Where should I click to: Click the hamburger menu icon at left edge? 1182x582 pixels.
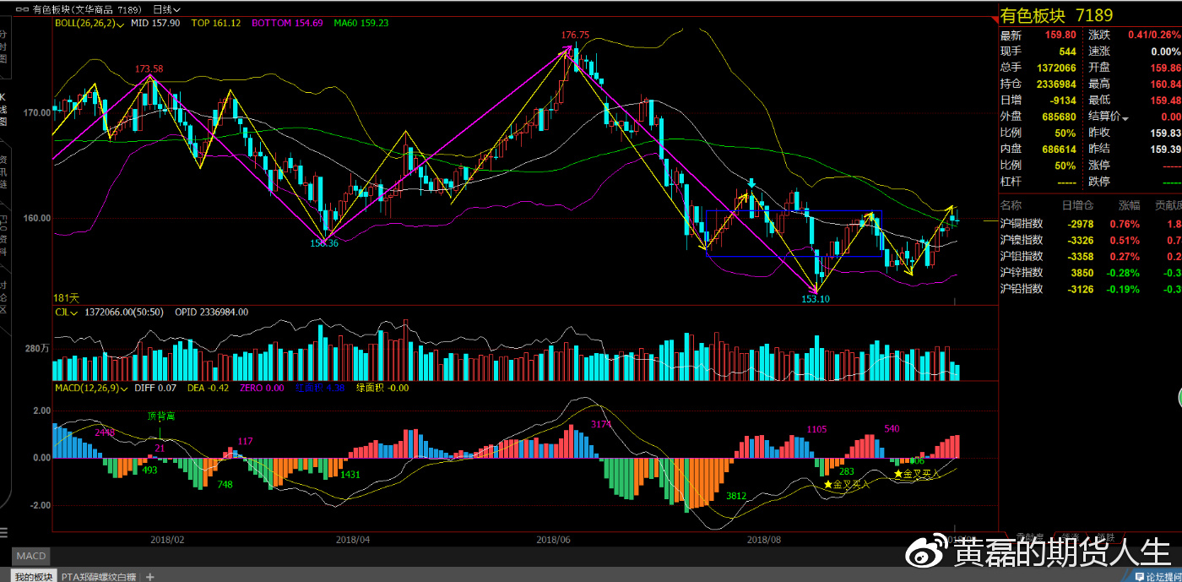click(x=3, y=533)
